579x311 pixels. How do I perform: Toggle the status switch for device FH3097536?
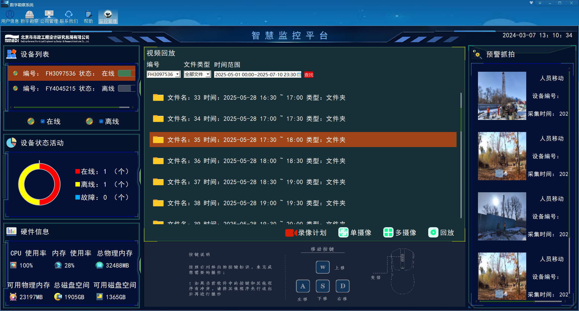pyautogui.click(x=127, y=73)
